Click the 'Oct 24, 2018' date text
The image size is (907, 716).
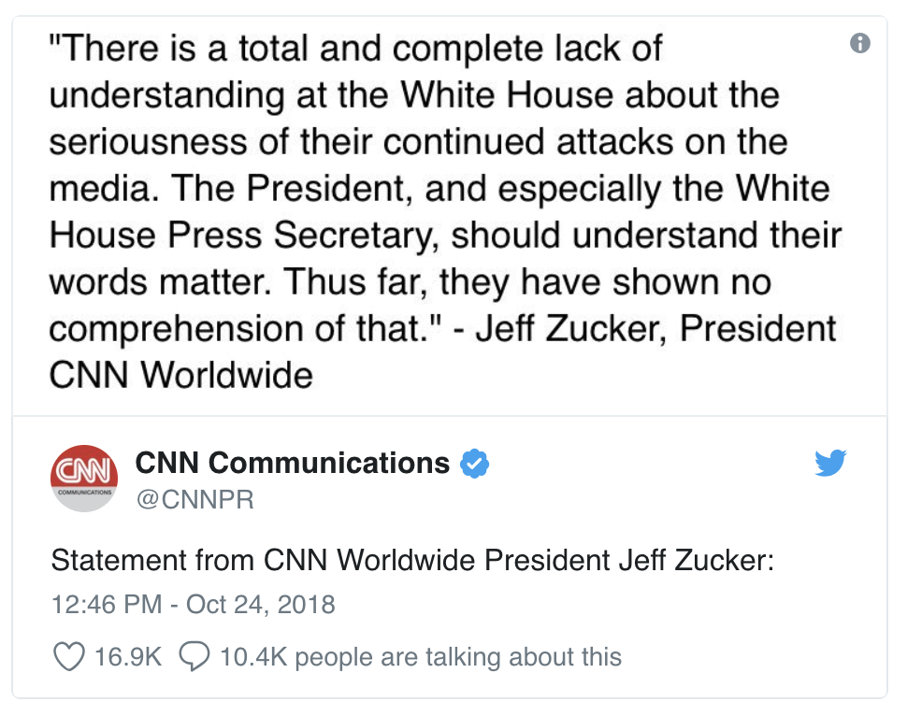tap(260, 605)
